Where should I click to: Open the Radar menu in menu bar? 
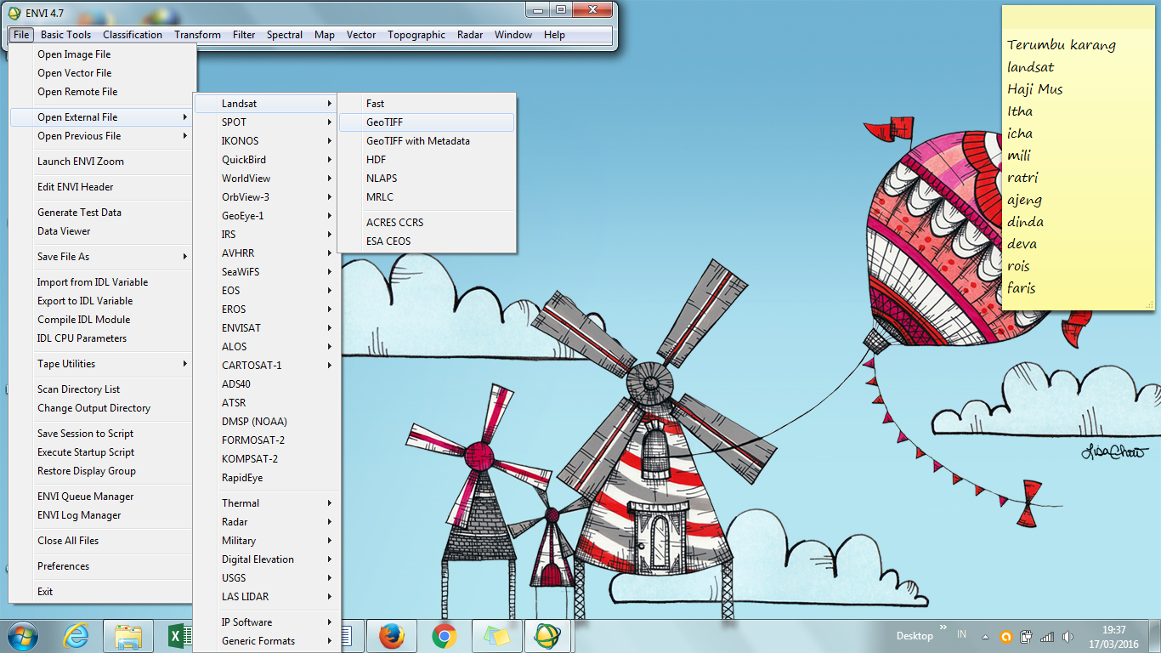470,35
